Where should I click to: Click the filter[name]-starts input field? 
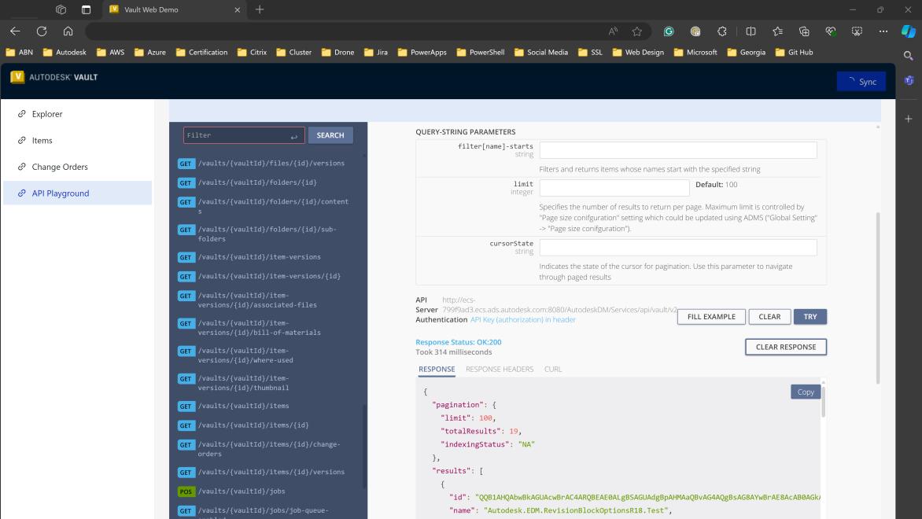tap(678, 150)
